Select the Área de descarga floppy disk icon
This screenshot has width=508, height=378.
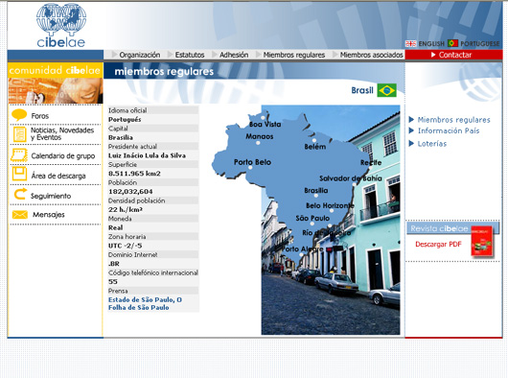(19, 174)
